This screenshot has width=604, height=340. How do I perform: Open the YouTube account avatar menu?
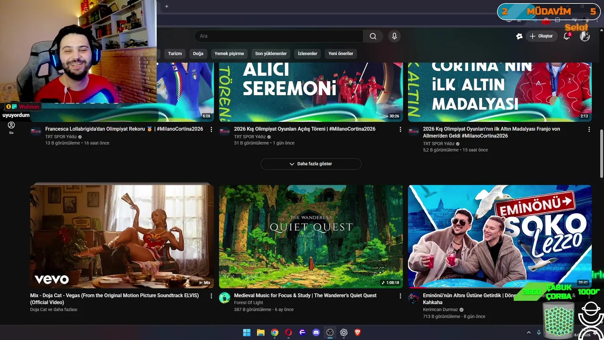(585, 36)
